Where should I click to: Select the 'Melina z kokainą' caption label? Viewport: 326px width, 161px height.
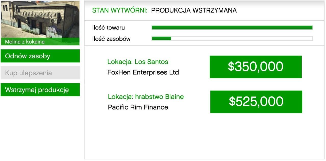[x=25, y=42]
